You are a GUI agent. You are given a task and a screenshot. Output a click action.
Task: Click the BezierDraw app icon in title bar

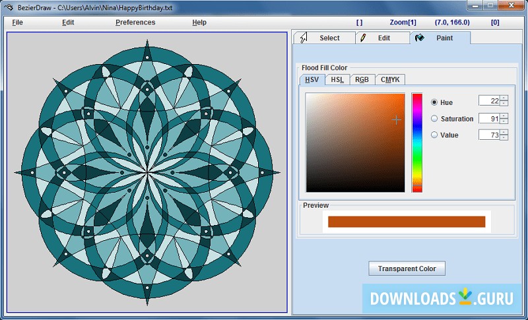click(x=9, y=7)
